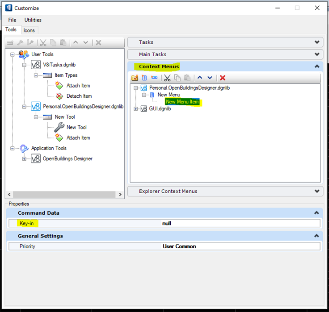Switch to the Tools tab
The width and height of the screenshot is (329, 312).
[x=11, y=29]
